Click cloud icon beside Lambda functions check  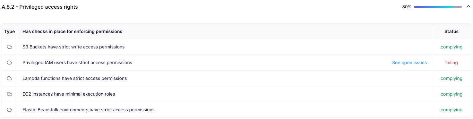(10, 78)
